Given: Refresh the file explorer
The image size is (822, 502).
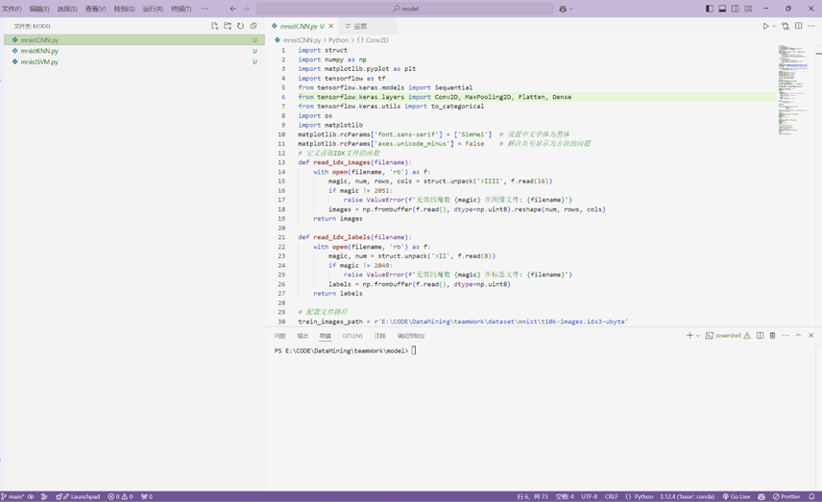Looking at the screenshot, I should coord(241,26).
